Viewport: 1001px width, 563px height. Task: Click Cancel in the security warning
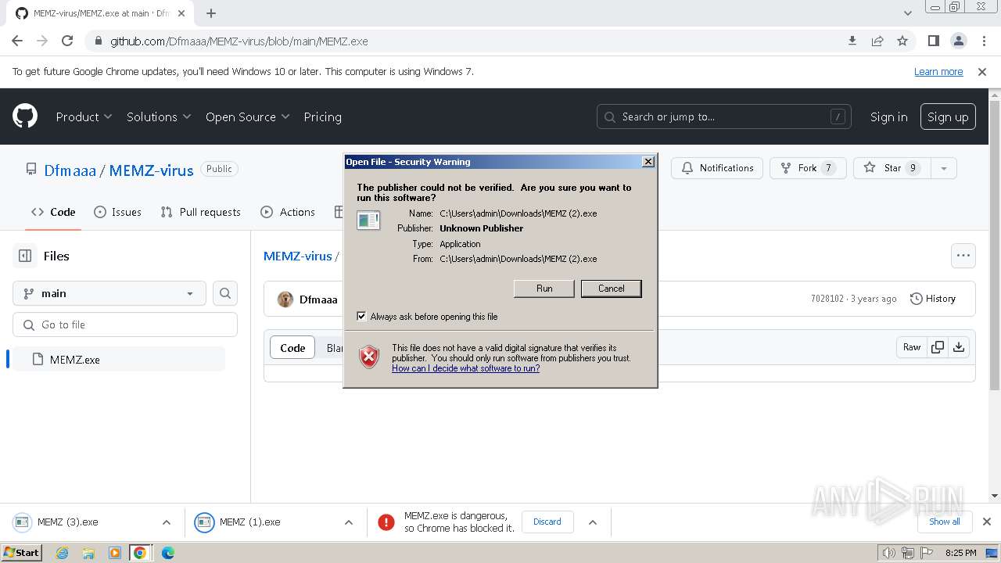612,289
